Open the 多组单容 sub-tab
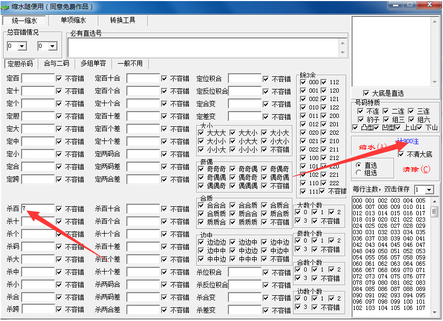This screenshot has width=443, height=321. [93, 64]
